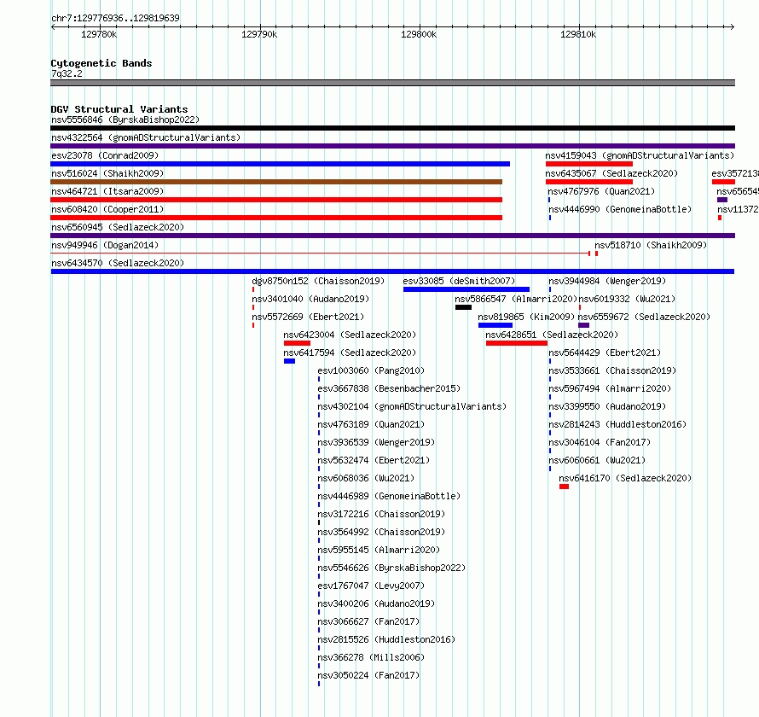The height and width of the screenshot is (717, 759).
Task: Select nsv5967494 (Almarri2020) label
Action: pyautogui.click(x=610, y=388)
